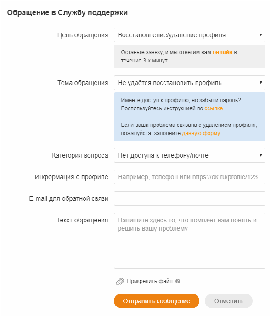Screen dimensions: 271x317
Task: Click arrow of Категория вопроса combo box
Action: [261, 155]
